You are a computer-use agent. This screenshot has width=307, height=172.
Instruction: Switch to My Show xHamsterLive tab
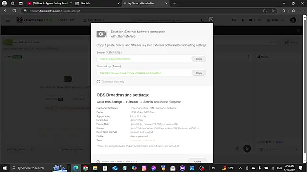[x=145, y=3]
